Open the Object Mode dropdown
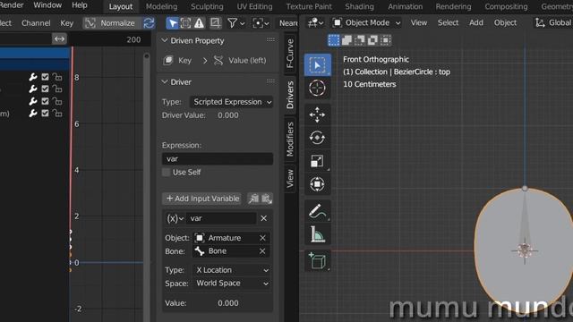Screen dimensions: 573x322 click(x=366, y=22)
